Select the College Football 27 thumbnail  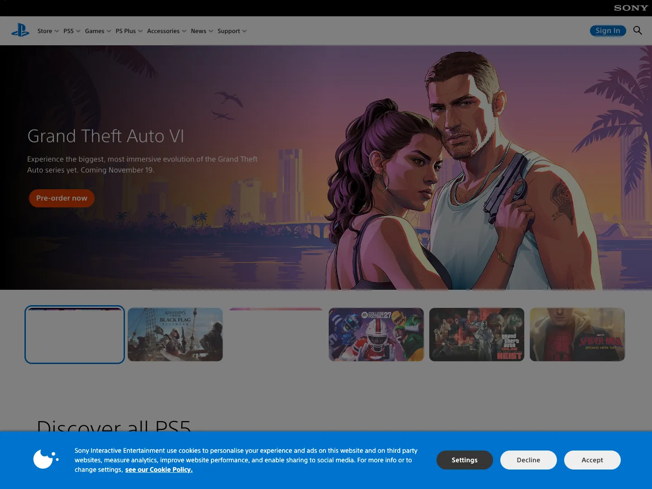pyautogui.click(x=376, y=335)
